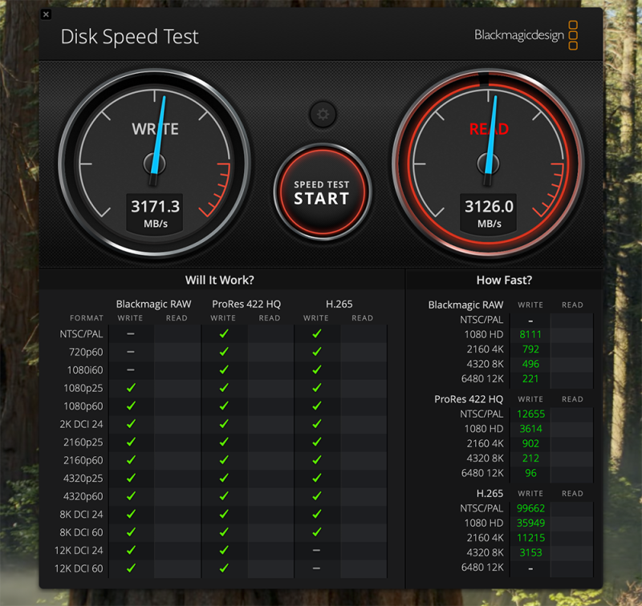Click ProRes 422 HQ write checkmark for 1080i60
The image size is (642, 606).
coord(224,370)
